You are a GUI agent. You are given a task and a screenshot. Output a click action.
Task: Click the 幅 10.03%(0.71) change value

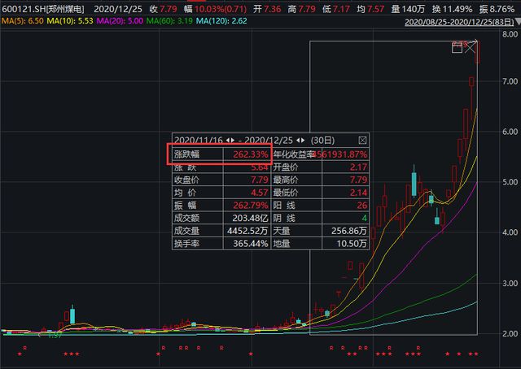(215, 9)
